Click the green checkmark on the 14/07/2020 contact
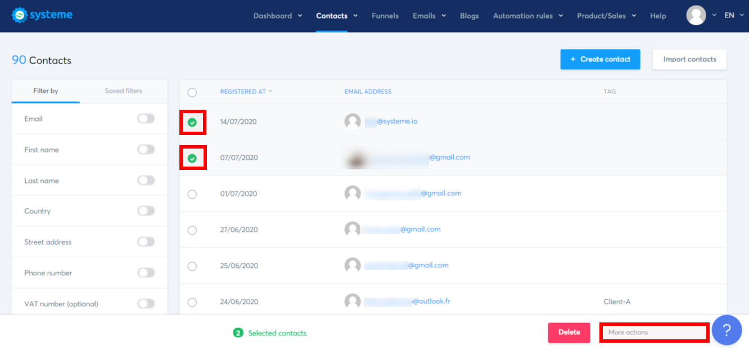Screen dimensions: 749x350 [x=193, y=121]
